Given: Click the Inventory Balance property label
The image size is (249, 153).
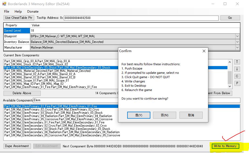Looking at the screenshot, I should pos(16,42).
